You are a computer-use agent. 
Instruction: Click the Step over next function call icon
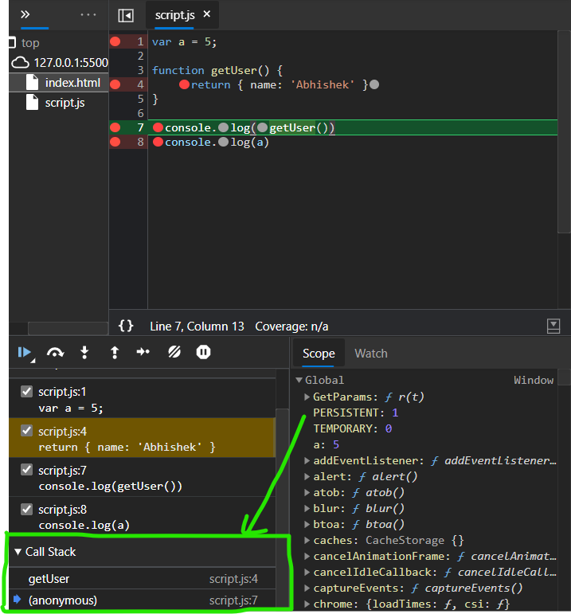tap(55, 353)
